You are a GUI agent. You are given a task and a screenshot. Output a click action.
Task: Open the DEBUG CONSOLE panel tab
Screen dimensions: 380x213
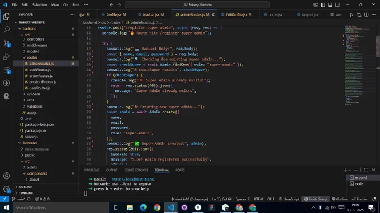coord(136,170)
